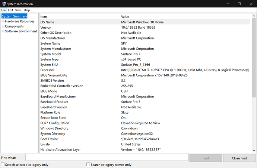Click the SP7 value
257x168 pixels.
tap(124, 43)
